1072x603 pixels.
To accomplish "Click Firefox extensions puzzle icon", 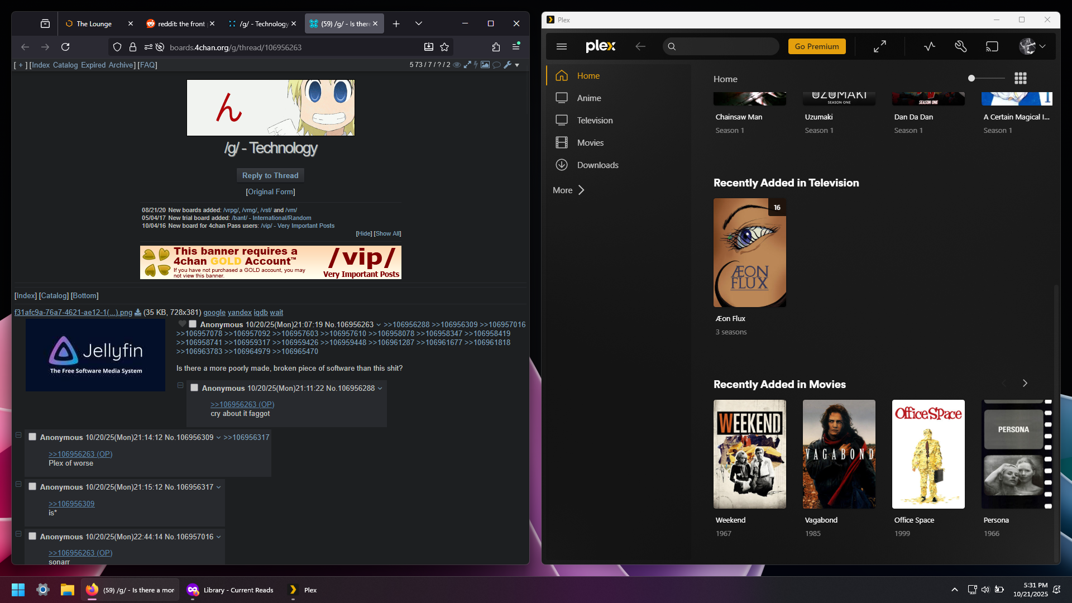I will [496, 47].
